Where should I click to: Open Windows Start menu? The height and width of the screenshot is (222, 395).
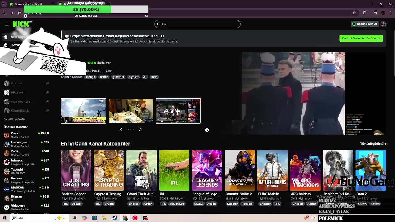click(x=5, y=218)
